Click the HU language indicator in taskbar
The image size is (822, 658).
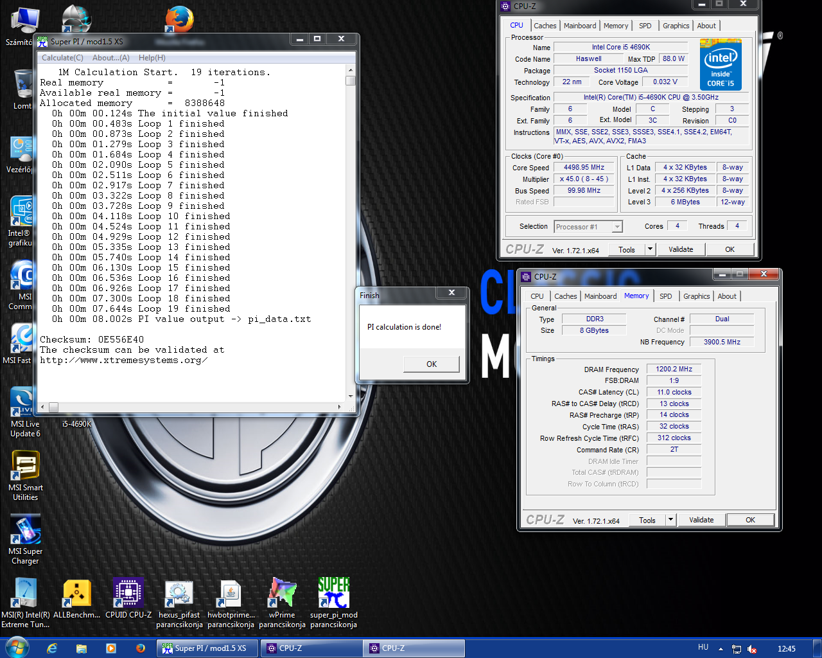(x=703, y=647)
